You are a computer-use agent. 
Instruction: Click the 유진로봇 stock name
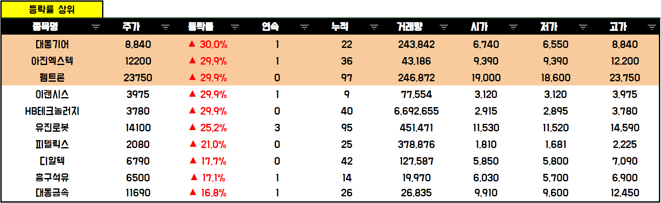pyautogui.click(x=52, y=128)
